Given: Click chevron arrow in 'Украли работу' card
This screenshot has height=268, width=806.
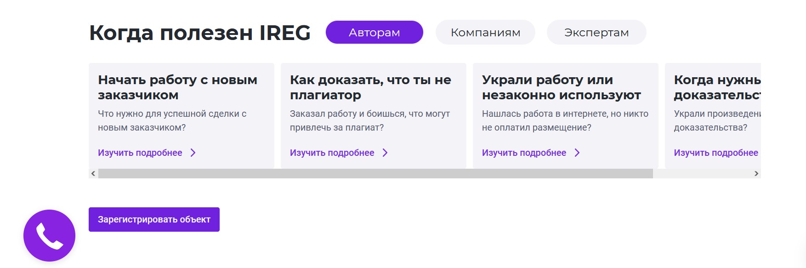Looking at the screenshot, I should 577,153.
